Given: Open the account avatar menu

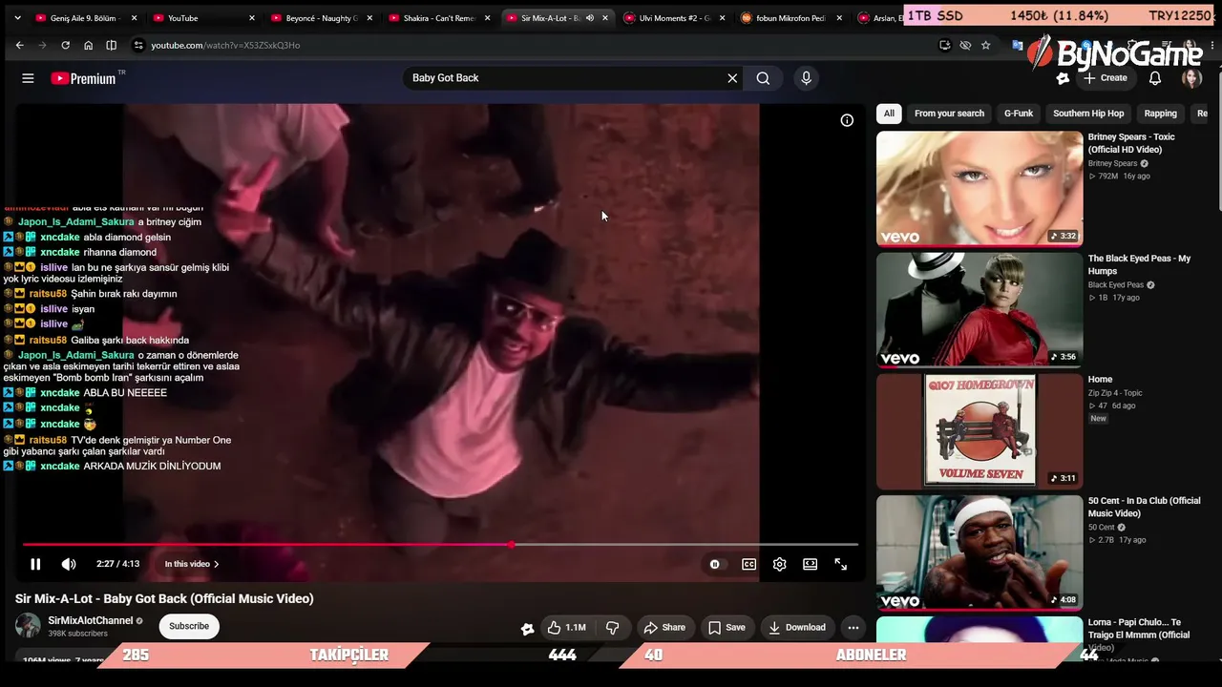Looking at the screenshot, I should 1191,78.
